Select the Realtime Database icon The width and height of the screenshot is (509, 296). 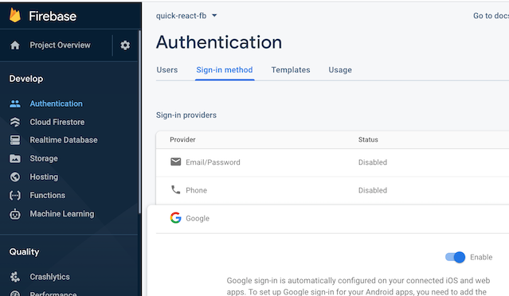click(15, 140)
